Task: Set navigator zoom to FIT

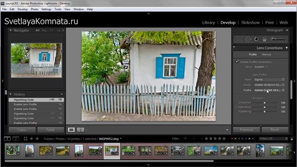Action: pyautogui.click(x=38, y=31)
